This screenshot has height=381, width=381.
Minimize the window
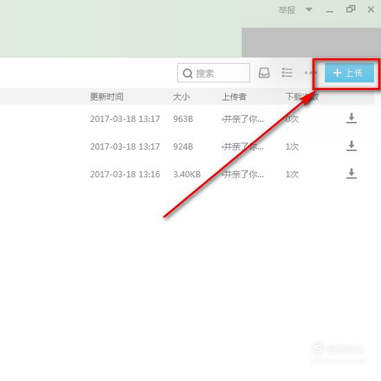click(x=330, y=11)
